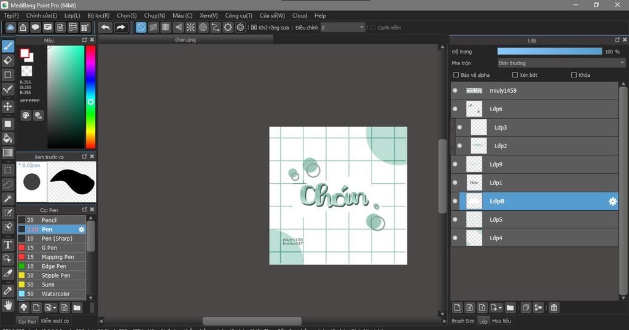The height and width of the screenshot is (330, 629).
Task: Close the Màu color panel
Action: coord(92,40)
